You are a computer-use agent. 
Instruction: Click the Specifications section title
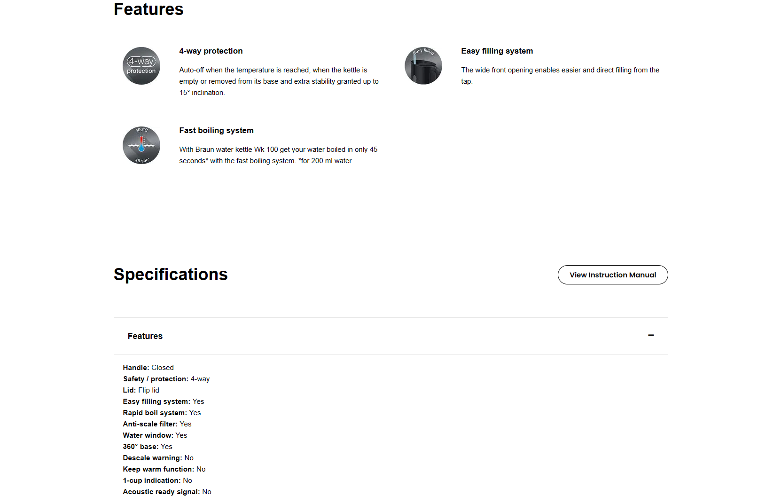(171, 275)
